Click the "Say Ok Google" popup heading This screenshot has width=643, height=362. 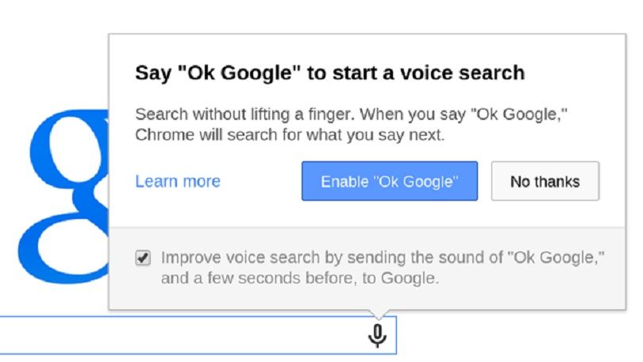coord(329,73)
